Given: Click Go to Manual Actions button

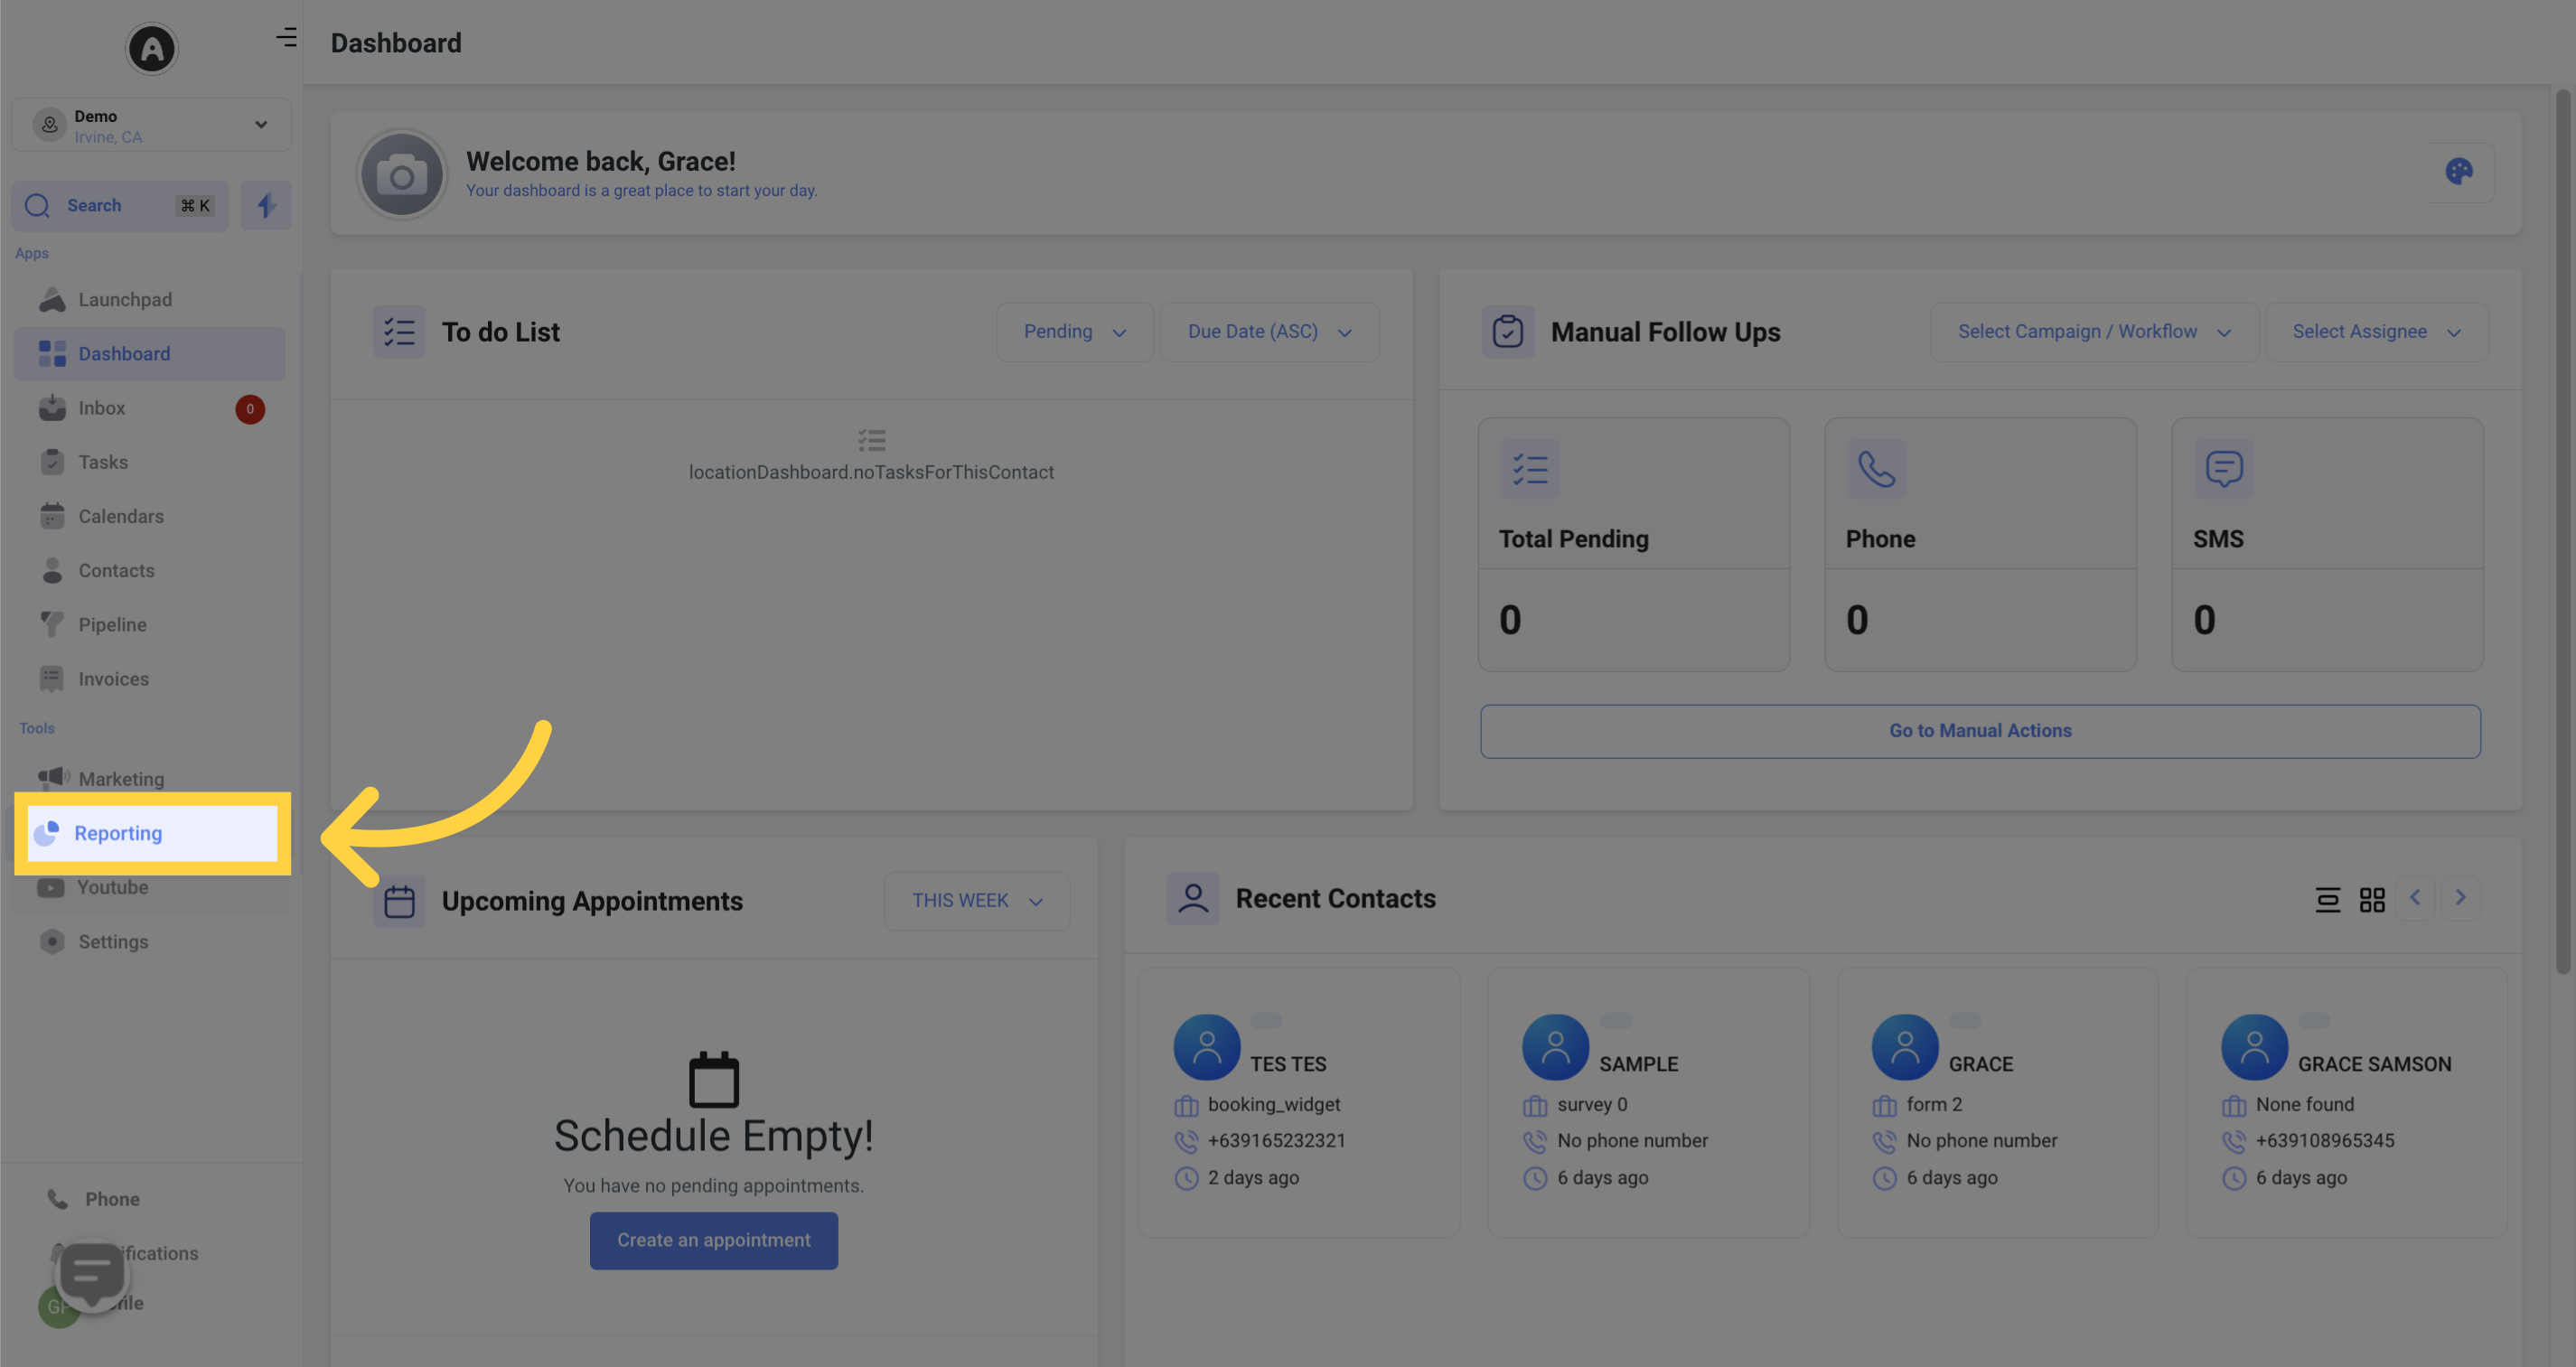Looking at the screenshot, I should pyautogui.click(x=1980, y=729).
